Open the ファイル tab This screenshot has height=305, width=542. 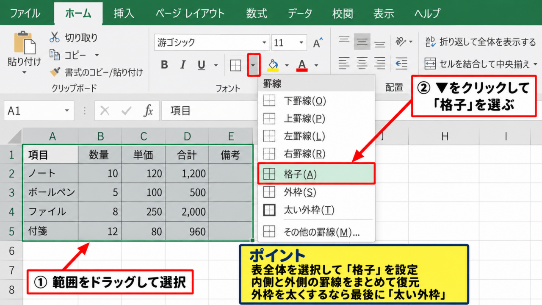(x=26, y=13)
